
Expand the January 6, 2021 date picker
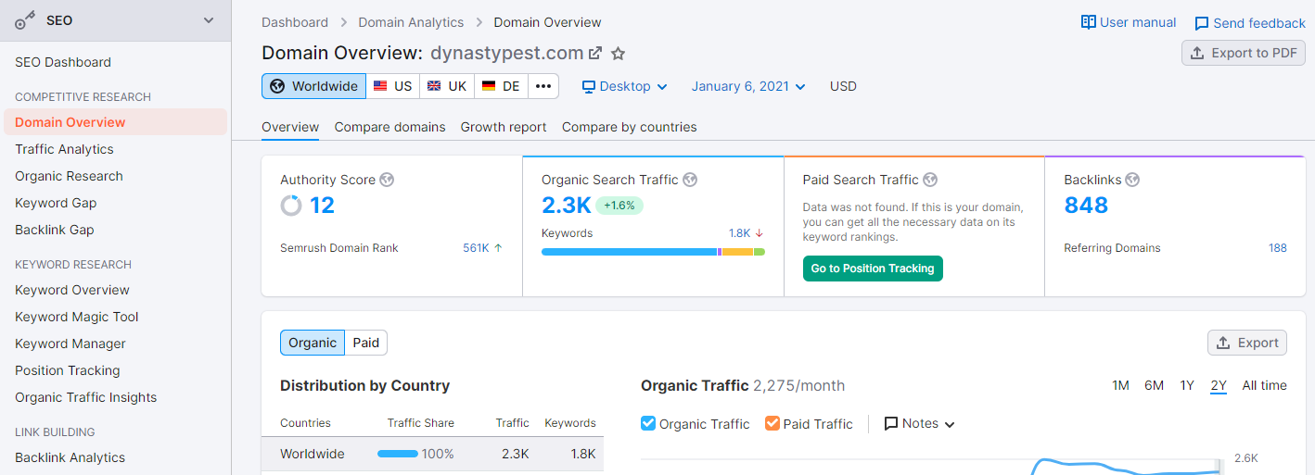[x=748, y=86]
